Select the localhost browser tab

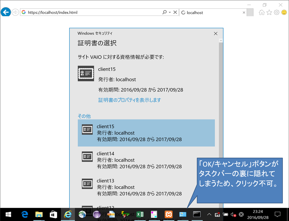point(213,12)
